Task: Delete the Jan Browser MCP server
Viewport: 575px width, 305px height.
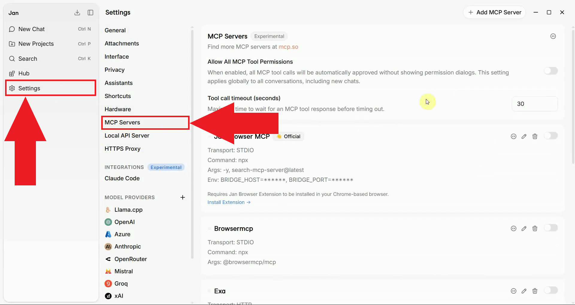Action: coord(535,136)
